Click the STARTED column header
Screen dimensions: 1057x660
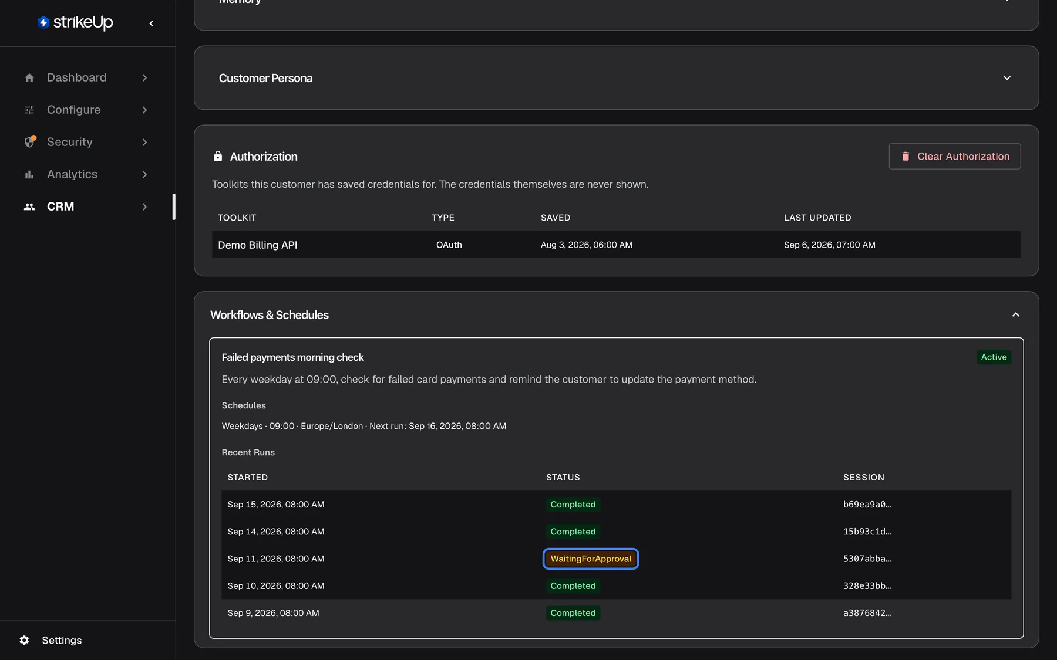point(247,478)
